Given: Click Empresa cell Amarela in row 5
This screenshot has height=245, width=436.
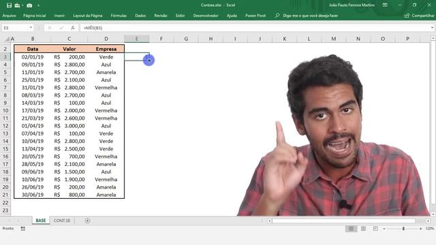Looking at the screenshot, I should (106, 72).
